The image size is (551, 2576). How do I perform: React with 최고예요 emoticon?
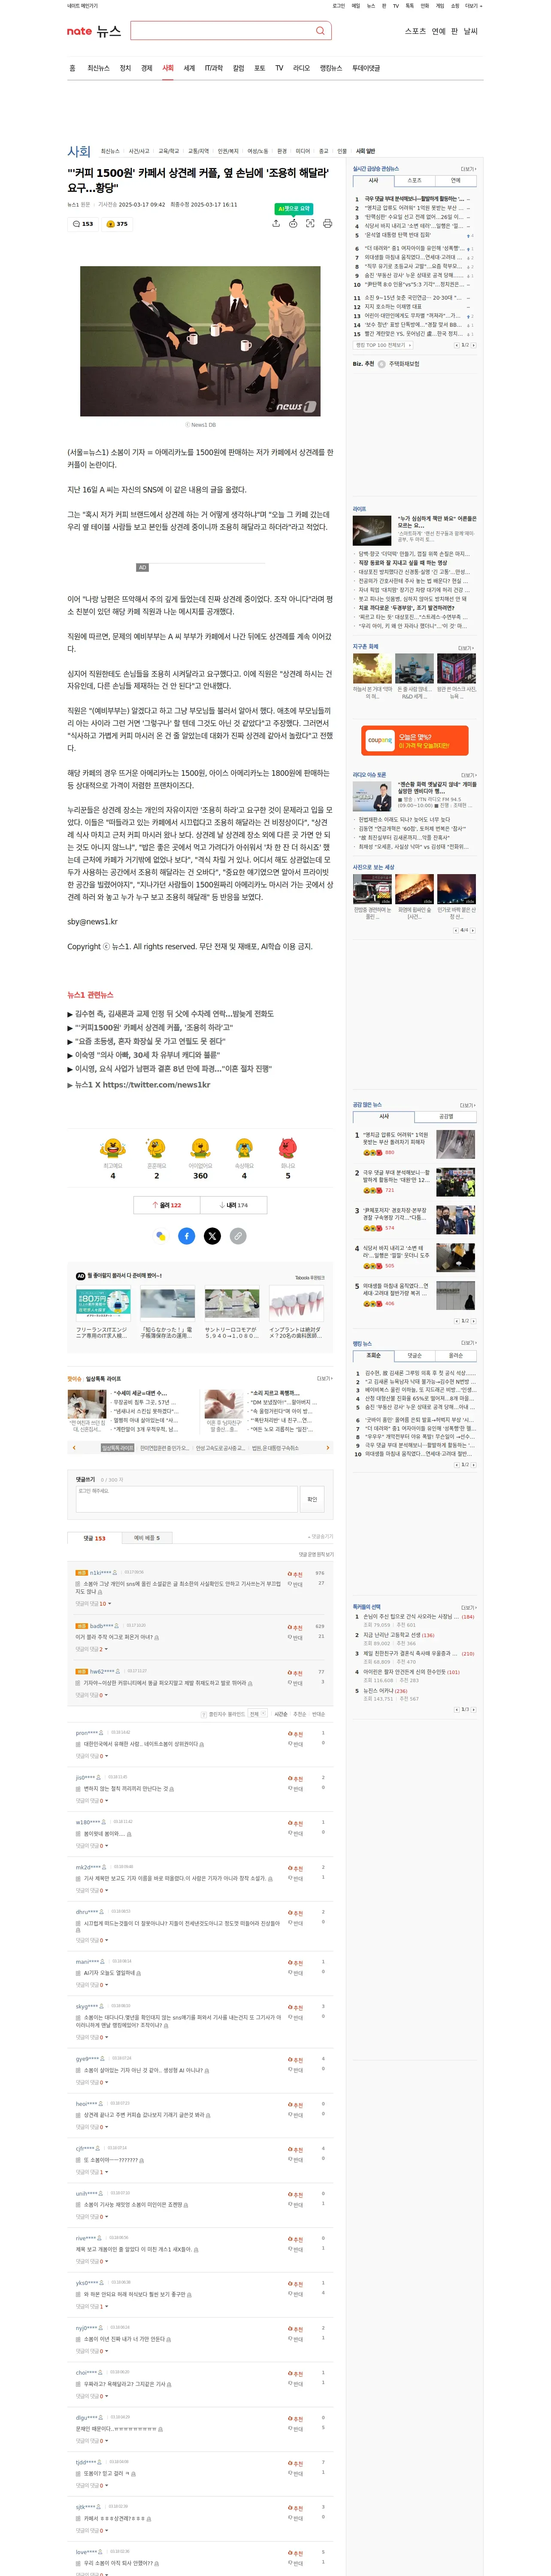tap(113, 1147)
